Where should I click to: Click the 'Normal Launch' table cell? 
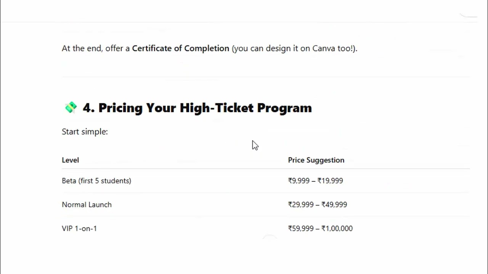pos(87,205)
